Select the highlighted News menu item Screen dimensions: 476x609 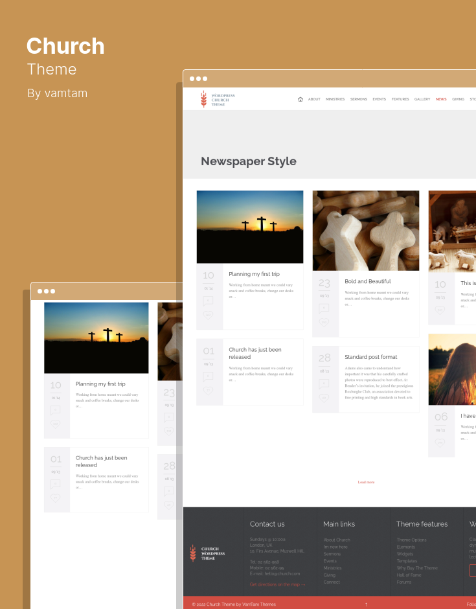click(441, 99)
